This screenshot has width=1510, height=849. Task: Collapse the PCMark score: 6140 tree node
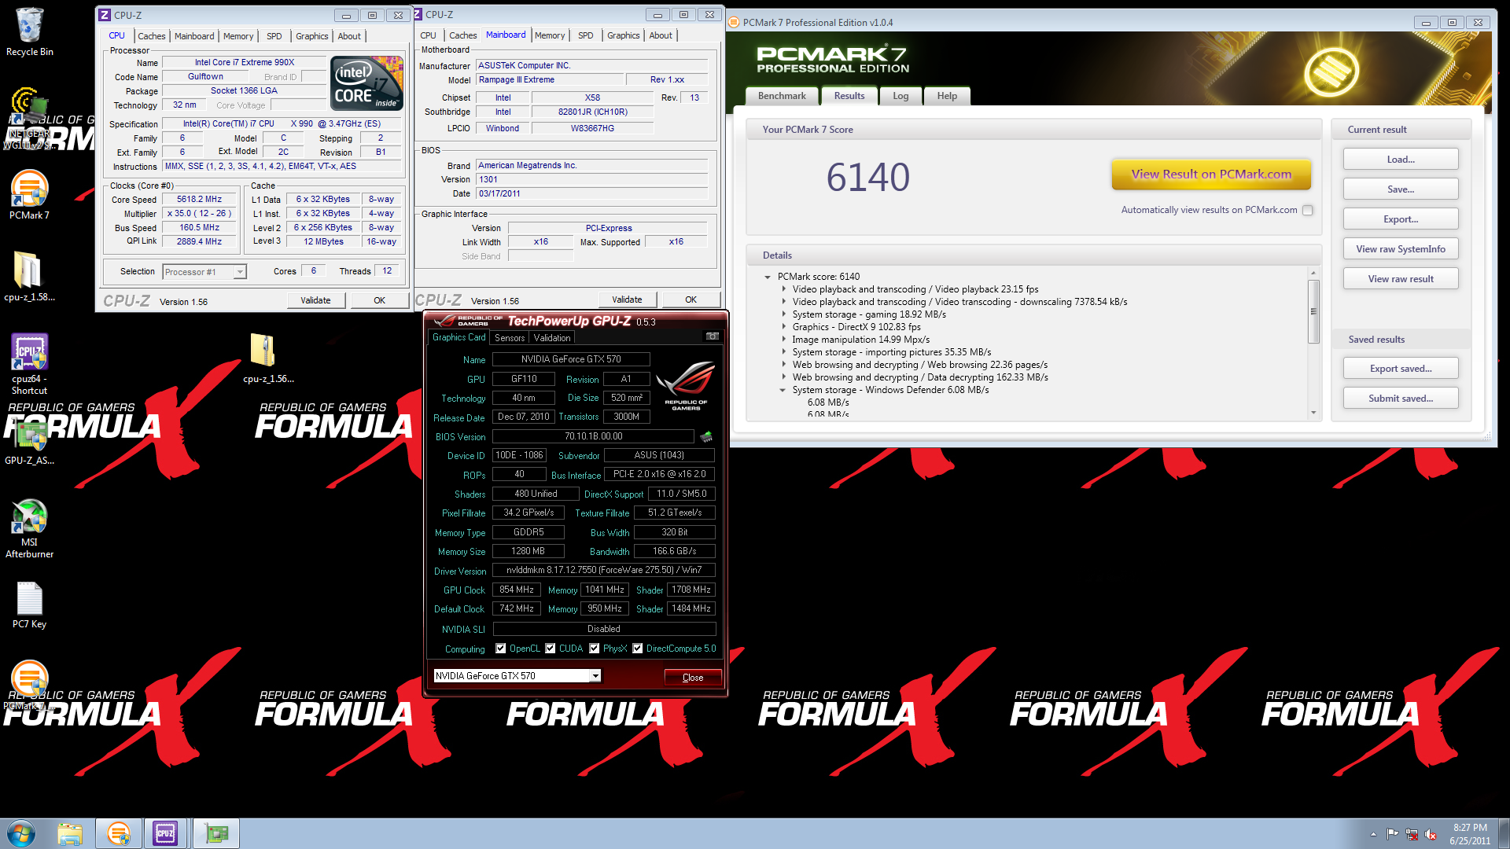pyautogui.click(x=768, y=277)
